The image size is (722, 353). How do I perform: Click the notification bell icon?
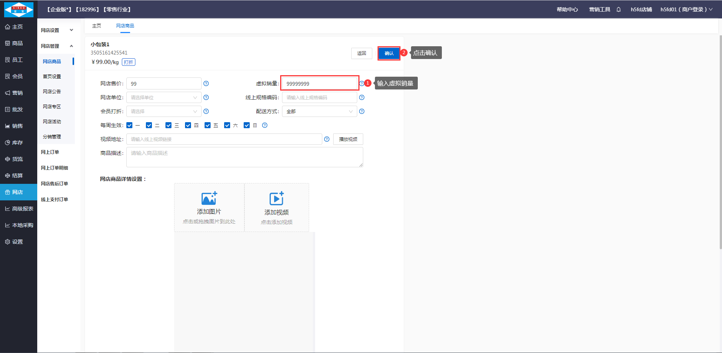pyautogui.click(x=619, y=9)
